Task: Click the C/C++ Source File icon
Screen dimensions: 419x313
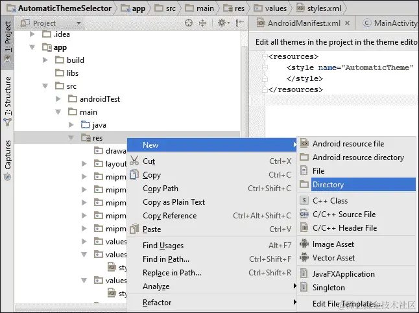Action: click(304, 214)
